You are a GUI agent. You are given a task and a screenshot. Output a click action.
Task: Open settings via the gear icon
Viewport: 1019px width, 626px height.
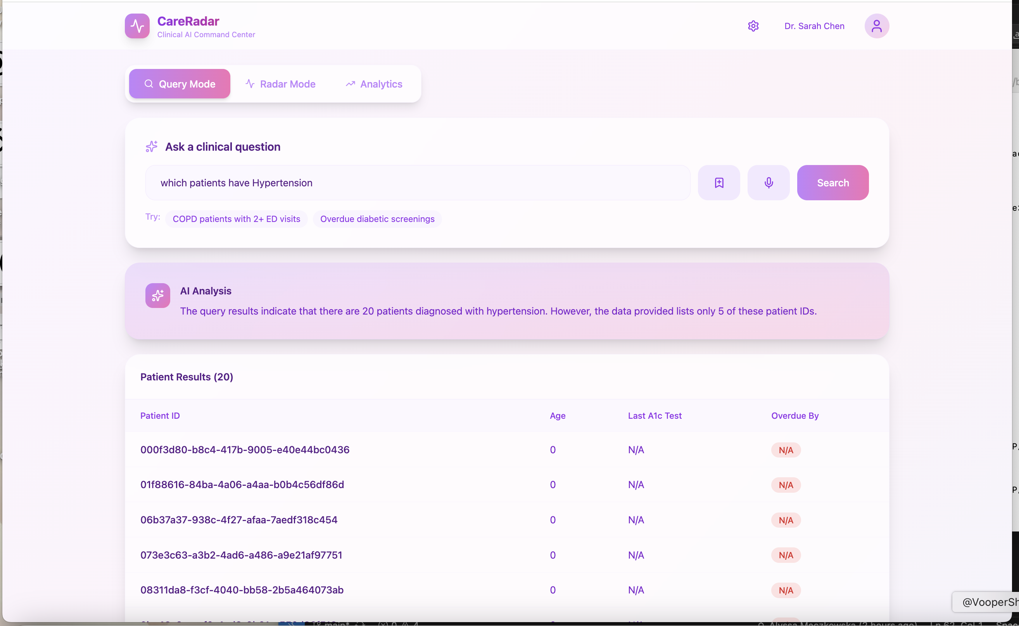pos(753,26)
